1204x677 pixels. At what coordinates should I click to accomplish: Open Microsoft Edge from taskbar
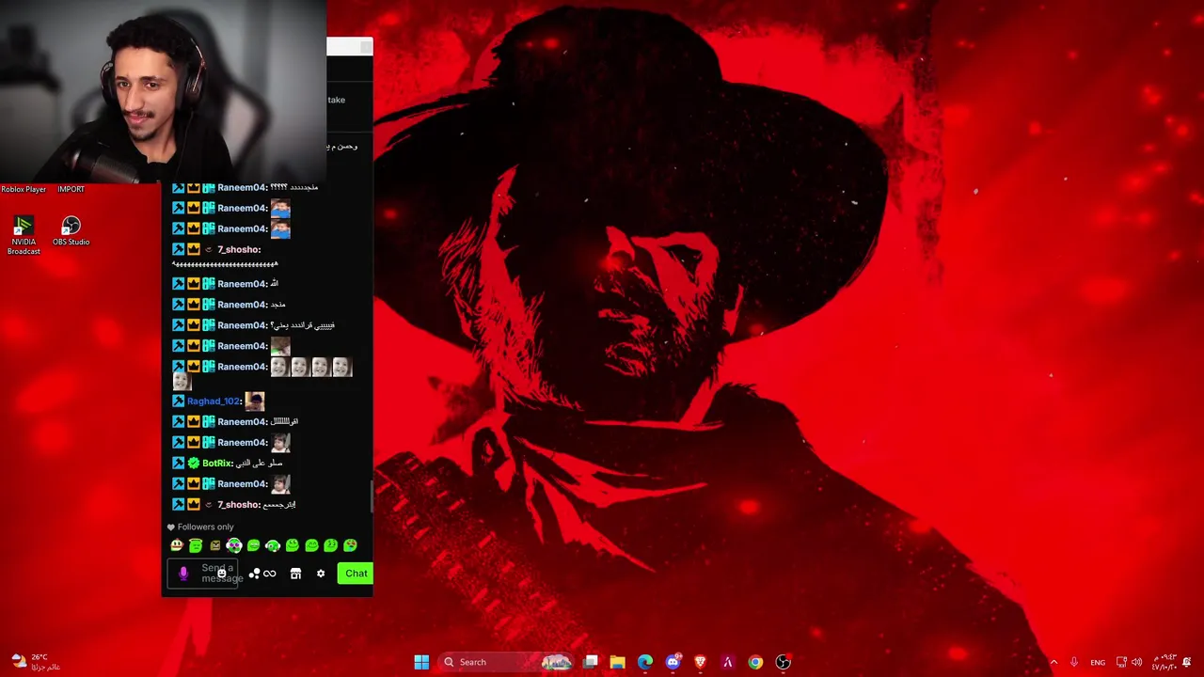click(645, 662)
